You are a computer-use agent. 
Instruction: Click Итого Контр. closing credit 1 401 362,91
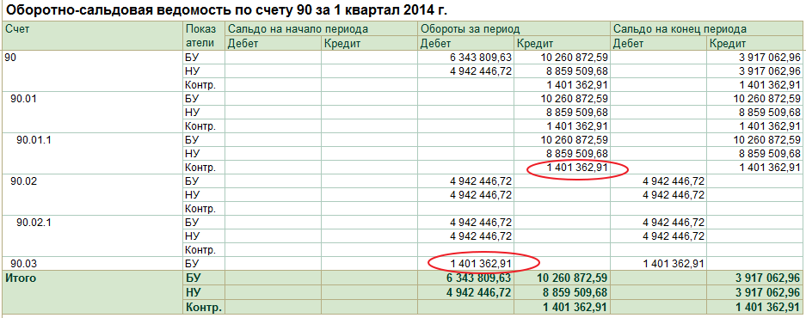[768, 307]
